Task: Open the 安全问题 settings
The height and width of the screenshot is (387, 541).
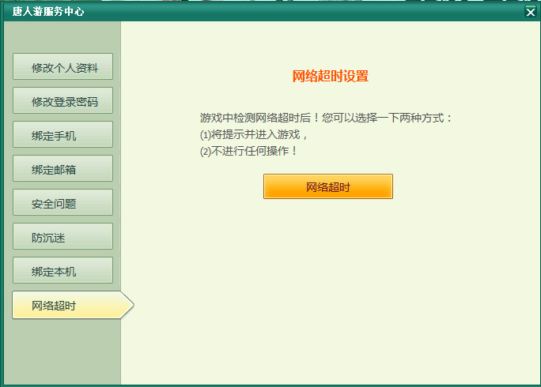Action: (63, 203)
